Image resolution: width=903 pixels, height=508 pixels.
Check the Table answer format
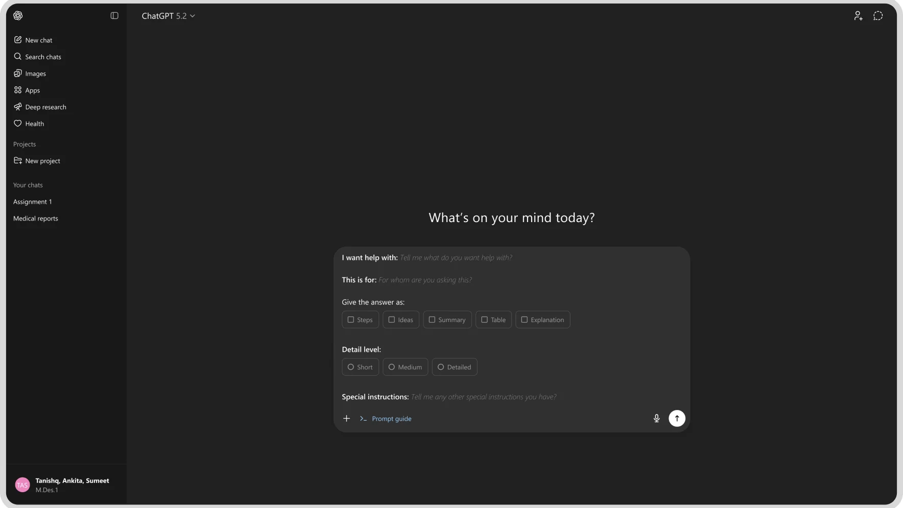click(493, 320)
